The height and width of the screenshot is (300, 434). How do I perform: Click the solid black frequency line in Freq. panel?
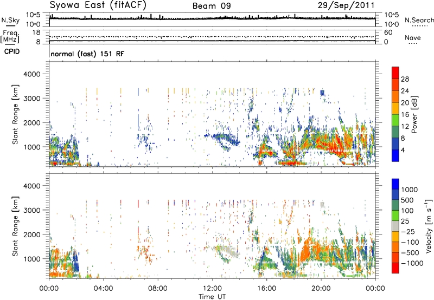point(212,41)
